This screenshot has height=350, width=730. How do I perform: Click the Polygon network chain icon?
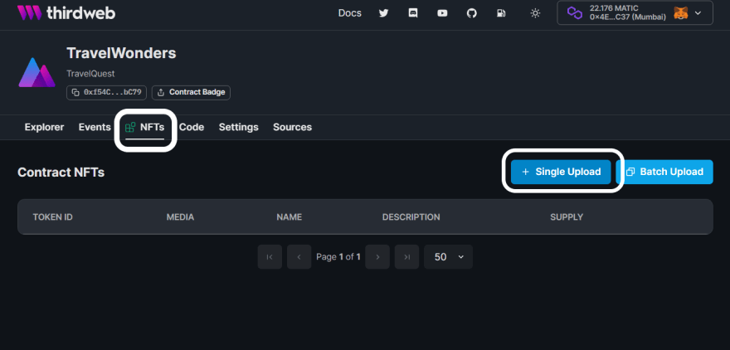[574, 13]
